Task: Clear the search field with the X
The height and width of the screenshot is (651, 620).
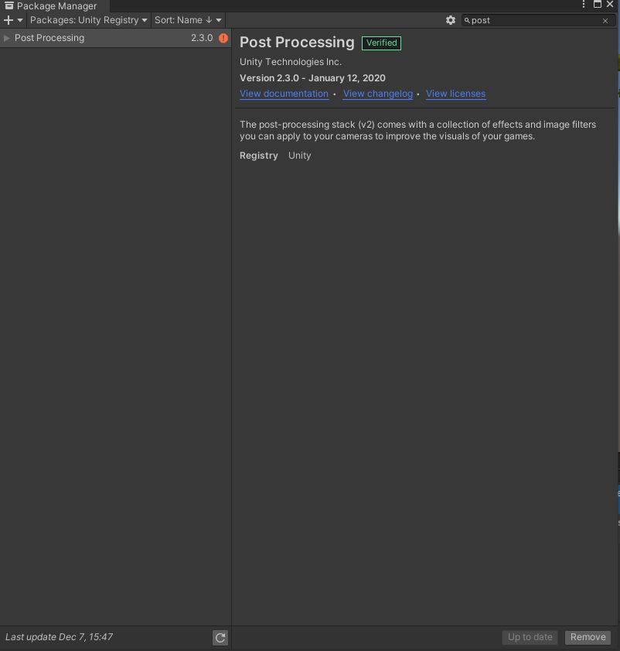Action: click(605, 21)
